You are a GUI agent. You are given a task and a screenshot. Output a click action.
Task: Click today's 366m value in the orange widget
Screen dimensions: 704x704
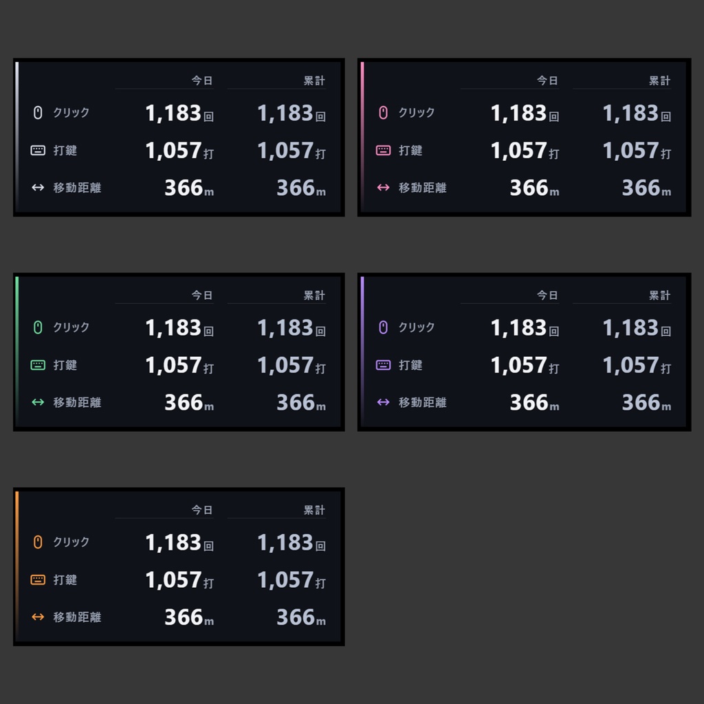click(189, 617)
